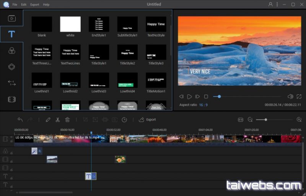
Task: Open the Filters panel in the sidebar
Action: [11, 50]
